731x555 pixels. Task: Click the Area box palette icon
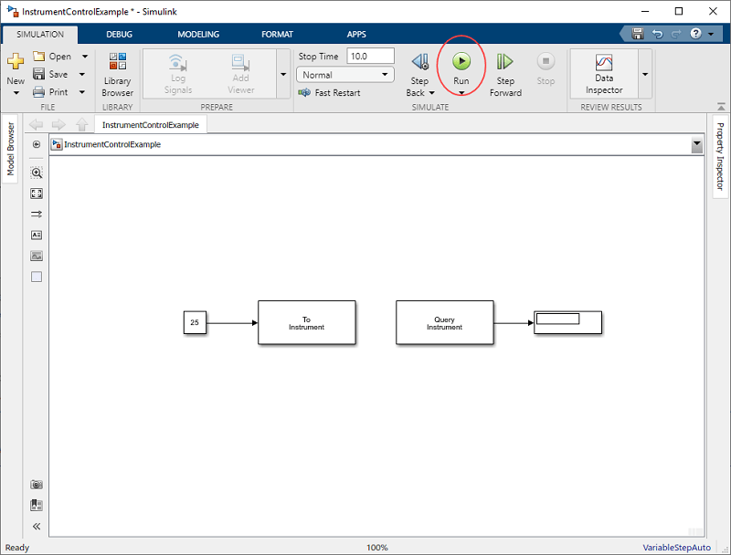37,277
